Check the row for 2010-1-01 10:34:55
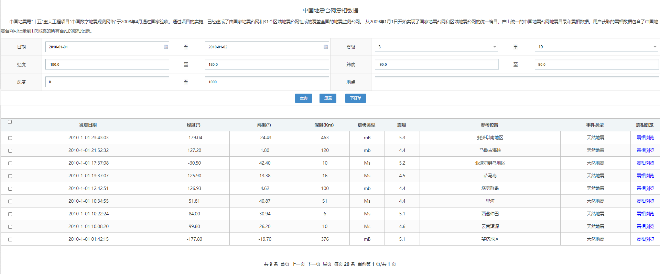Screen dimensions: 660x274 tap(10, 201)
